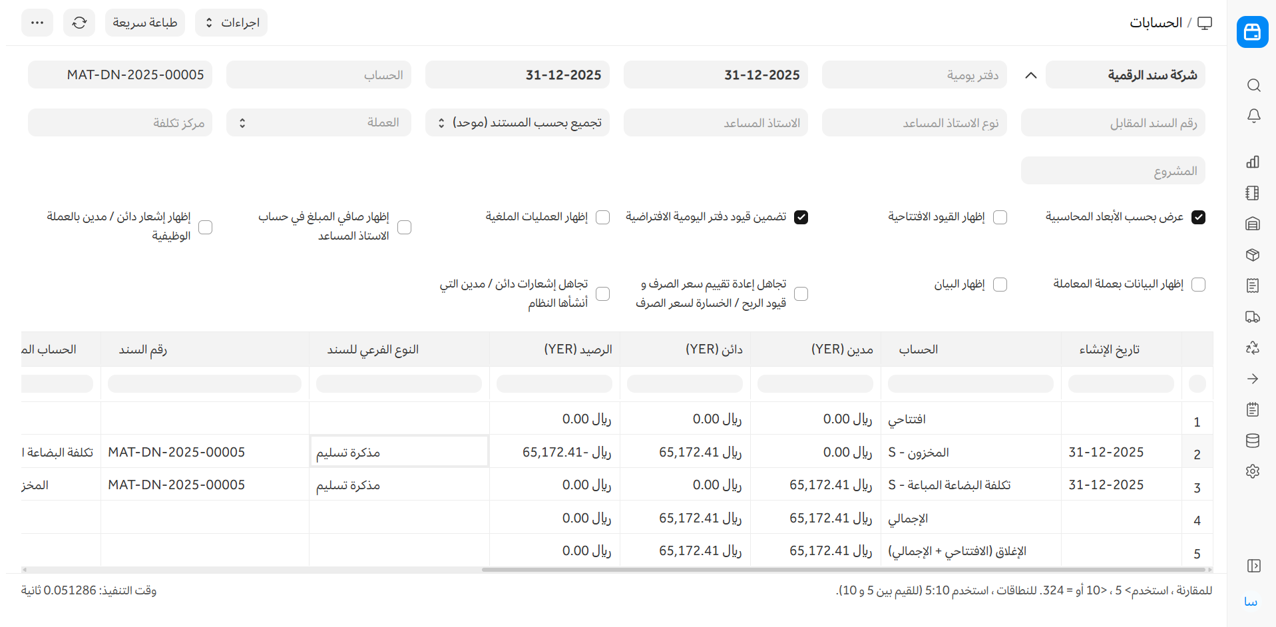Enable إظهار القيود الافتتاحية checkbox

[x=1000, y=217]
